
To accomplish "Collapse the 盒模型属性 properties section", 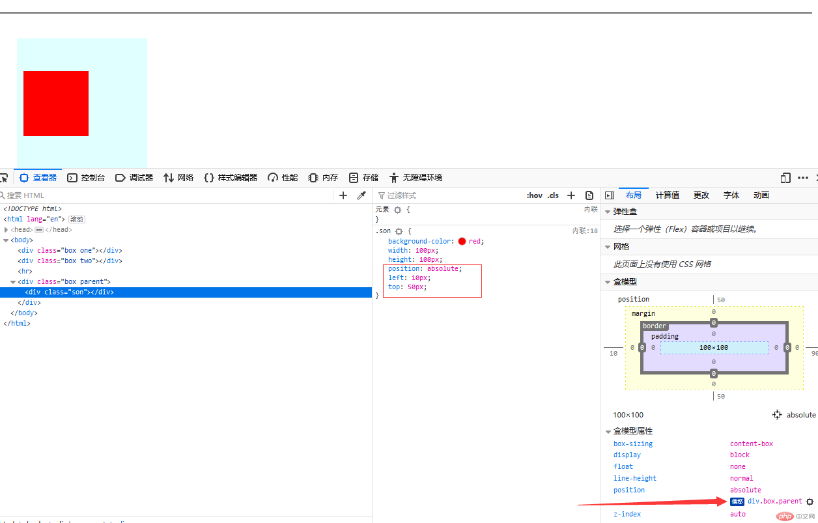I will [x=608, y=431].
